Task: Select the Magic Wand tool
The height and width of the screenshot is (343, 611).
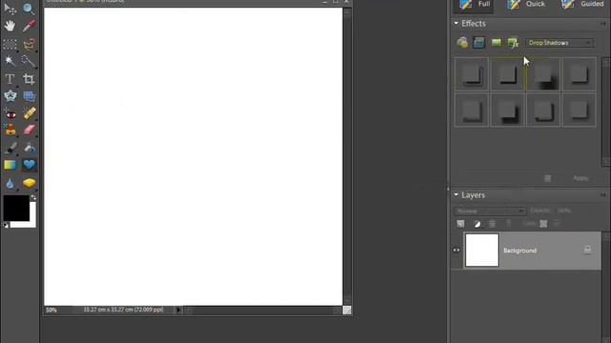Action: pyautogui.click(x=10, y=61)
